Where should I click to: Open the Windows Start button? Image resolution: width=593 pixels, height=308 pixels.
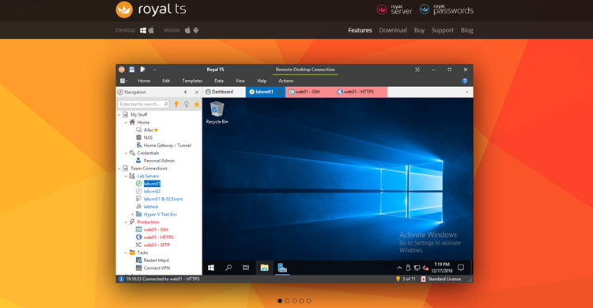[x=211, y=268]
